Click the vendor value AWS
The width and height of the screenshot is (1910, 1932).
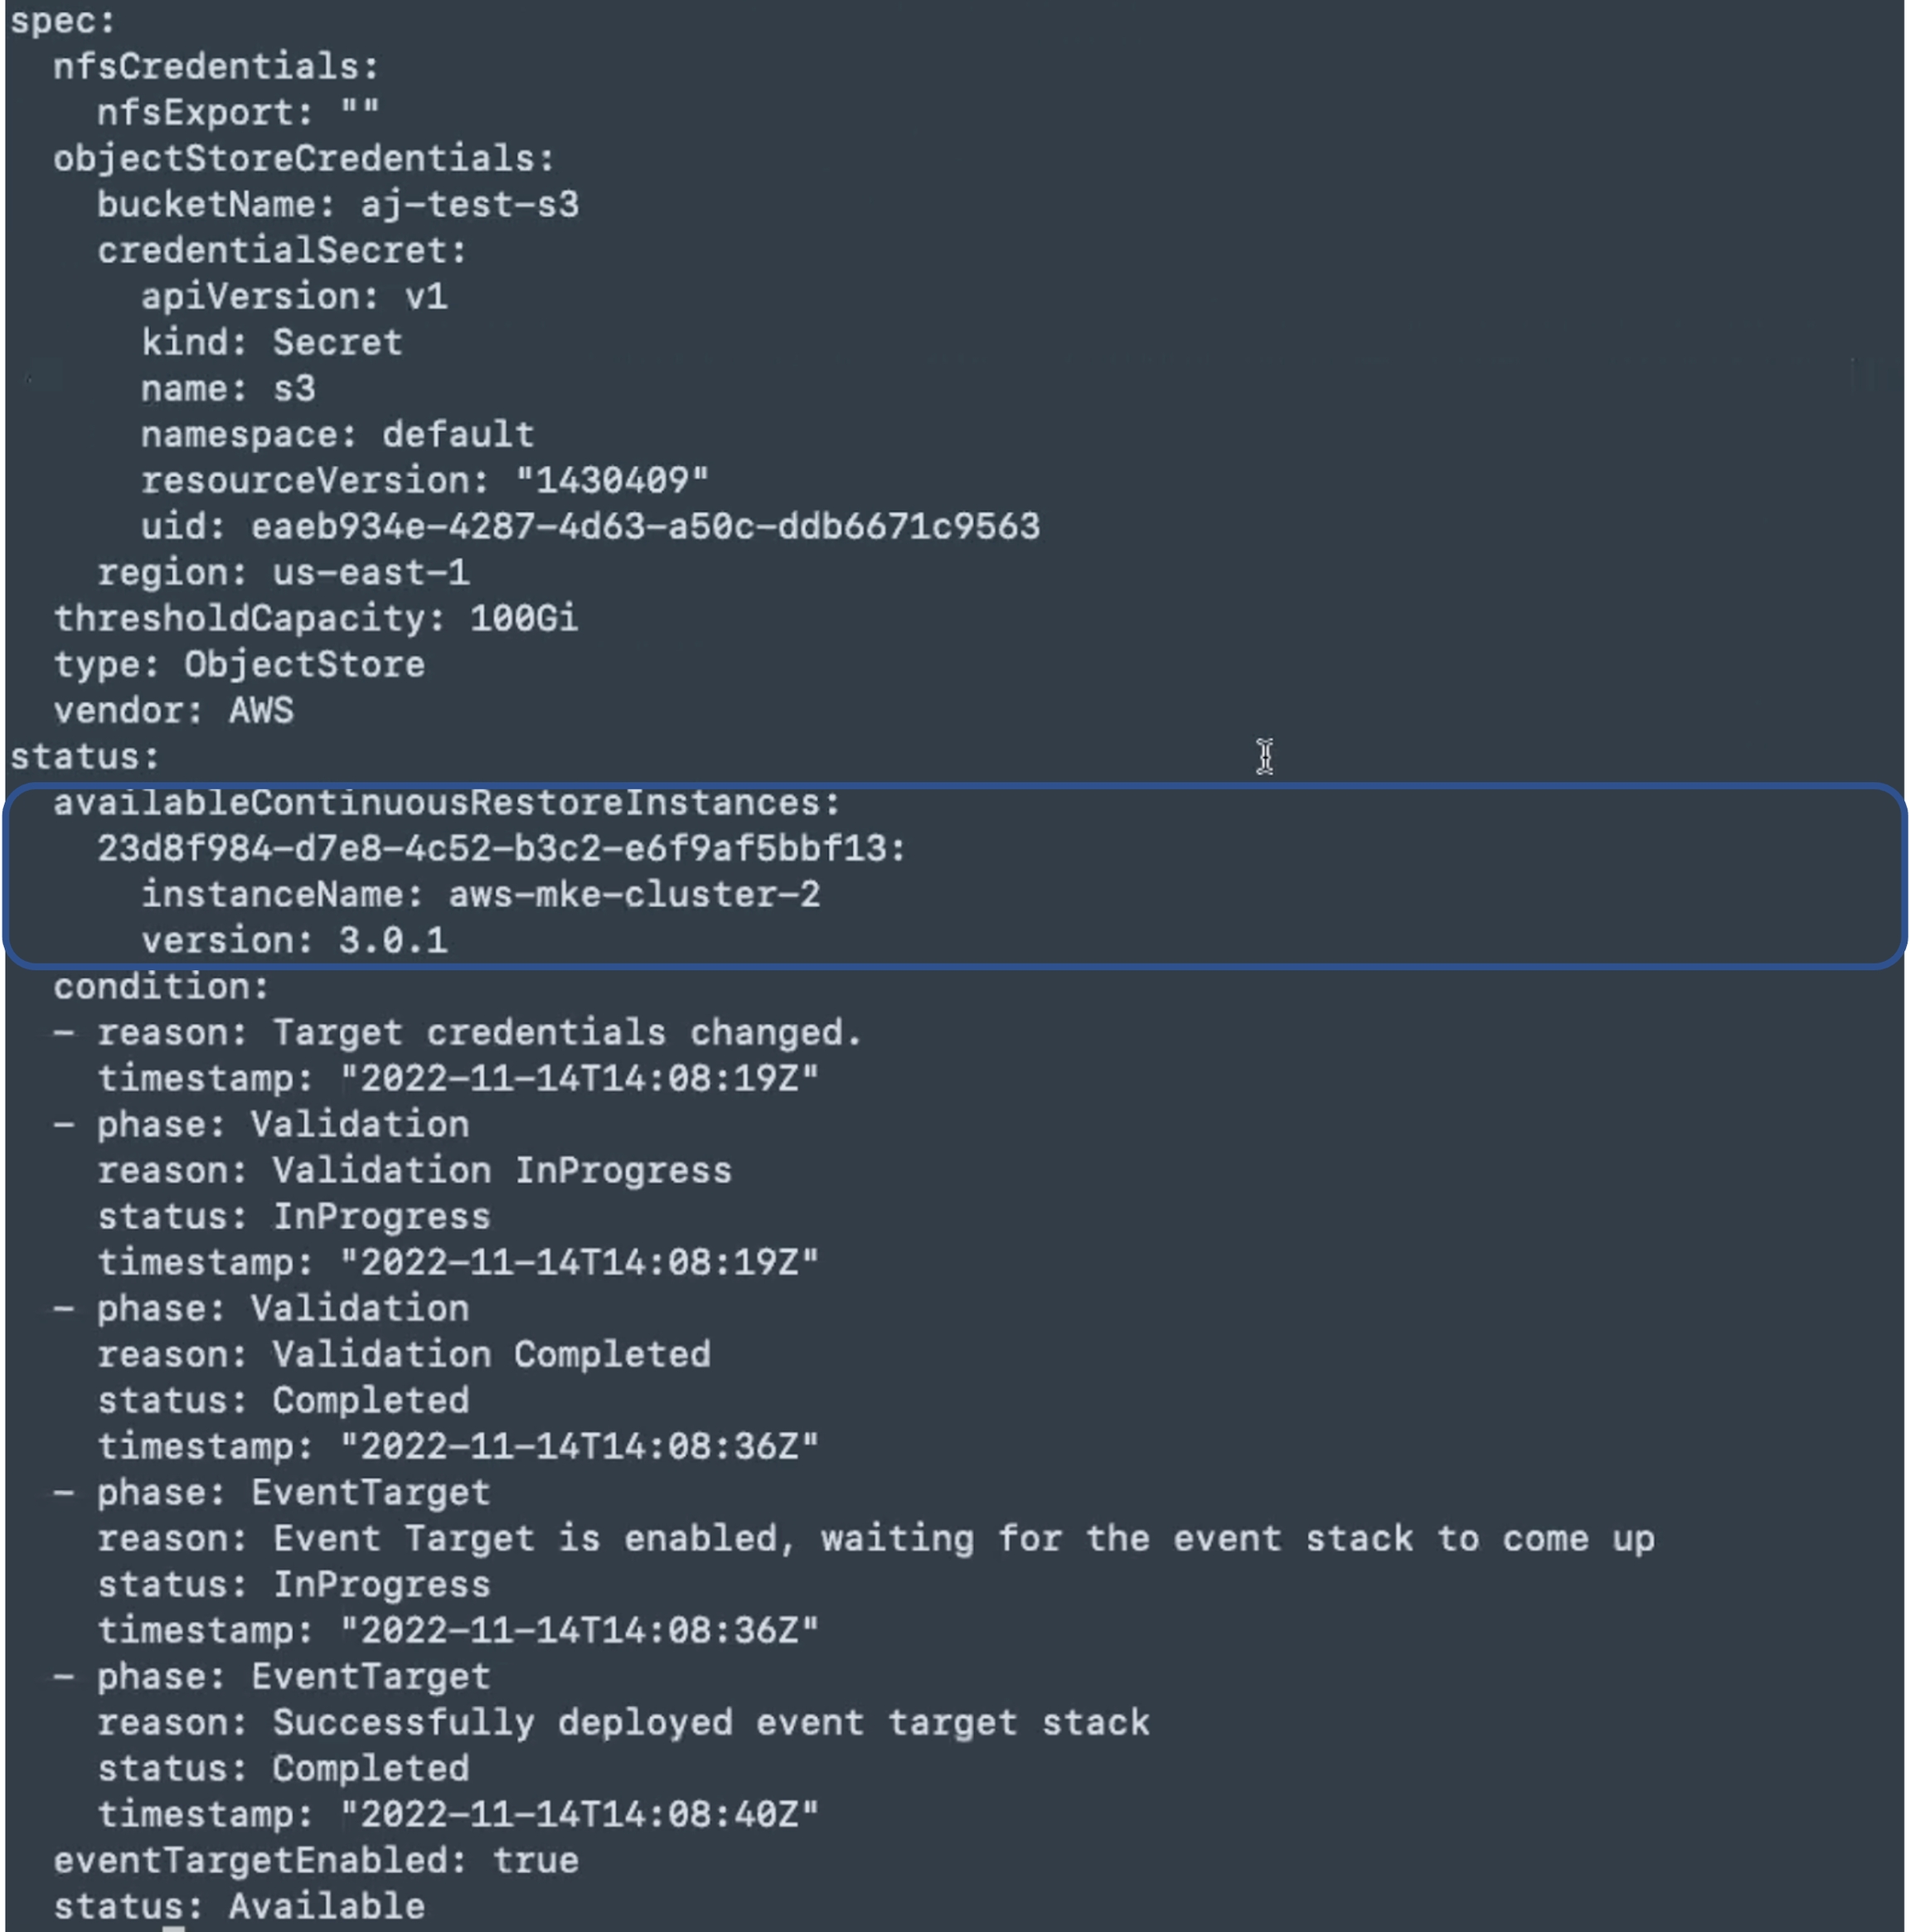click(261, 711)
